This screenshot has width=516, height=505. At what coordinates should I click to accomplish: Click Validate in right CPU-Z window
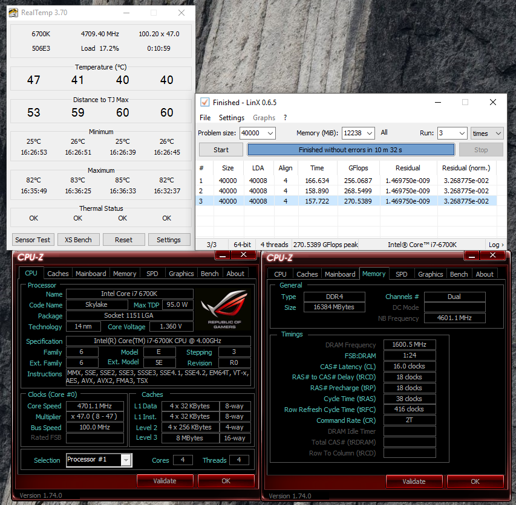pyautogui.click(x=414, y=481)
